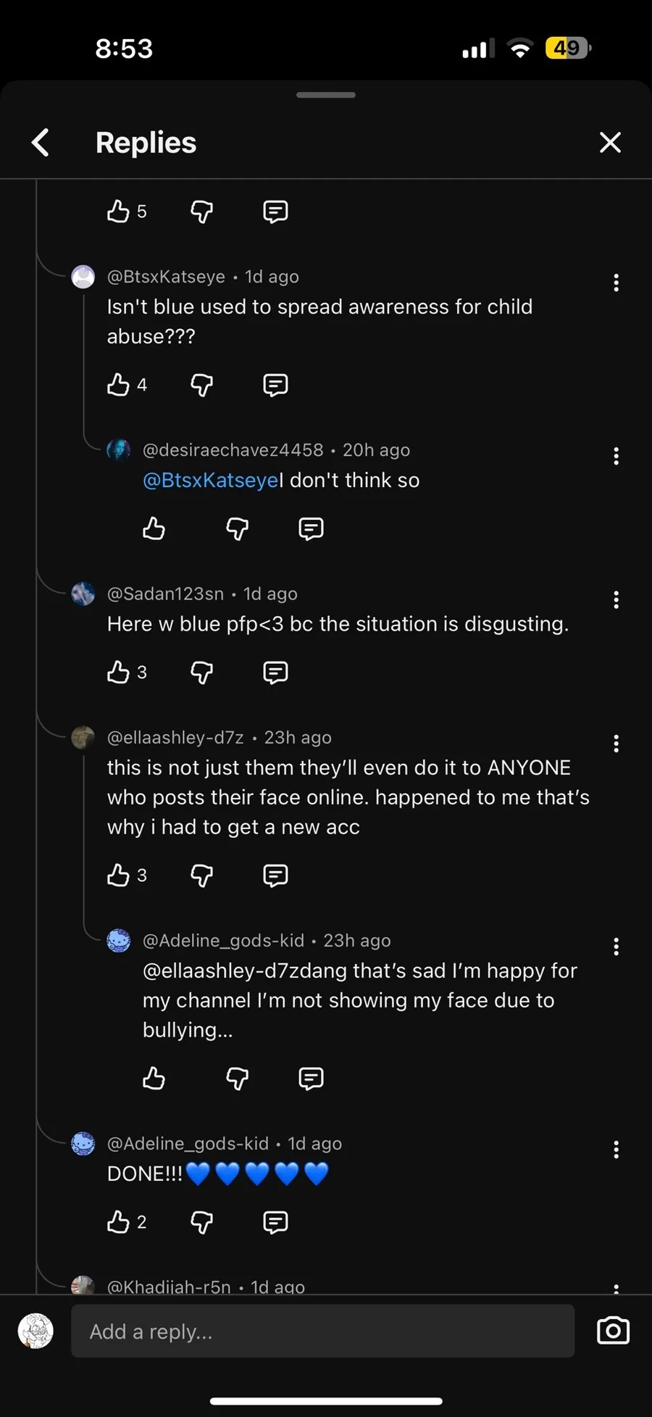The image size is (652, 1417).
Task: Thumbs up the "DONE!!!" blue hearts comment
Action: pyautogui.click(x=118, y=1222)
